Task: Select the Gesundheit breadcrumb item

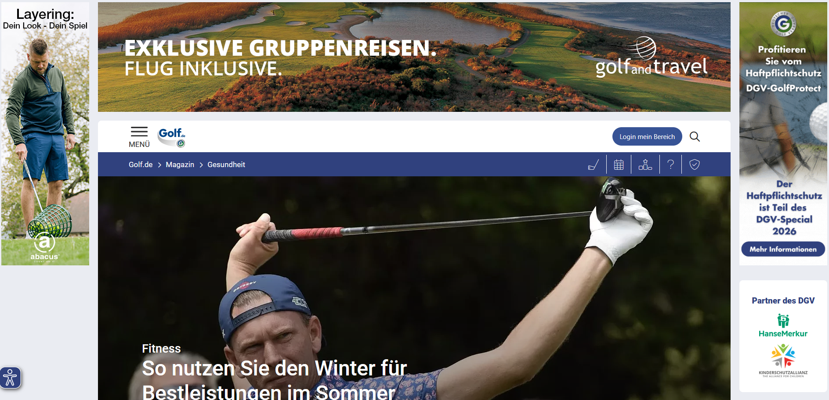Action: click(x=226, y=164)
